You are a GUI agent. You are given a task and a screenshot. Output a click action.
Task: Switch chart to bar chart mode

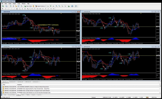[48, 6]
